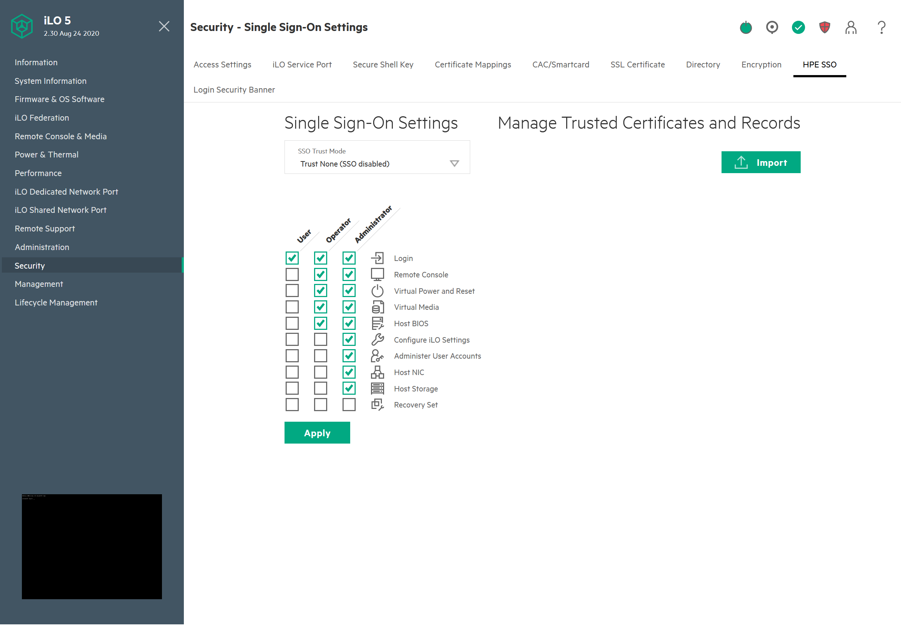Click the iLO 5 hexagon logo
Viewport: 901px width, 628px height.
pos(22,26)
